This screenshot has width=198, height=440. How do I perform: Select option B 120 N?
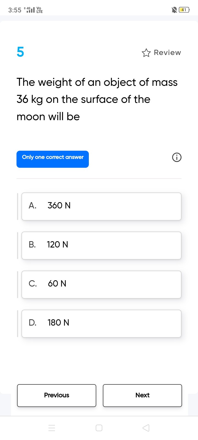(101, 246)
